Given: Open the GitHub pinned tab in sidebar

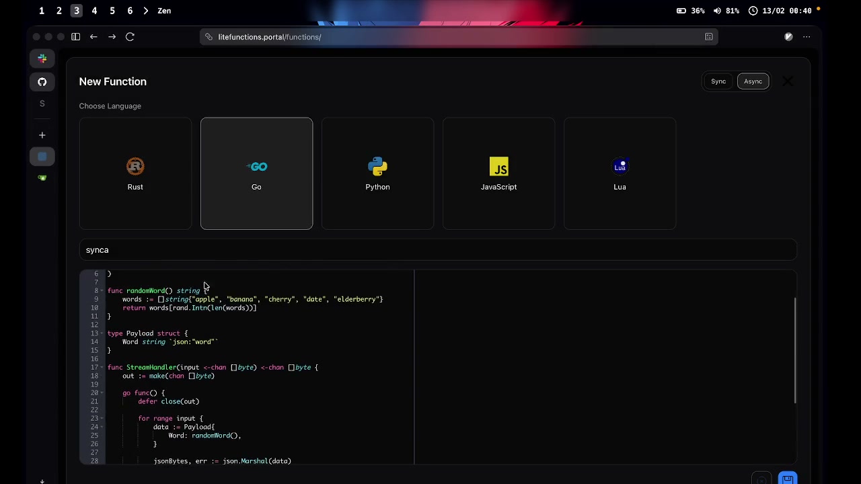Looking at the screenshot, I should click(42, 82).
